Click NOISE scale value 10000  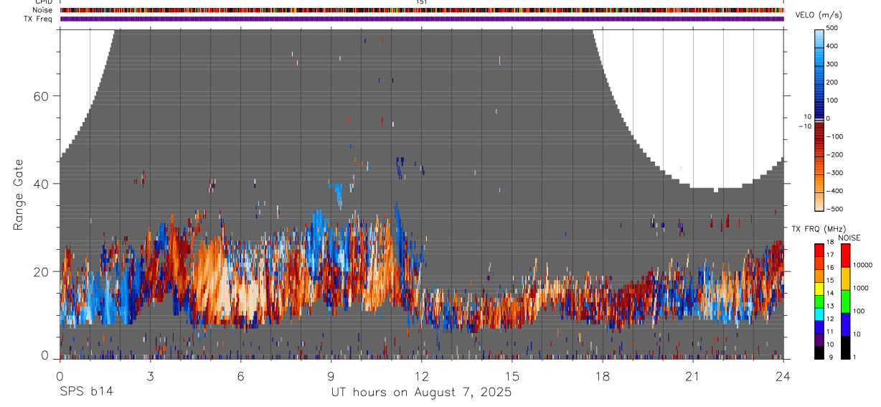[x=862, y=265]
